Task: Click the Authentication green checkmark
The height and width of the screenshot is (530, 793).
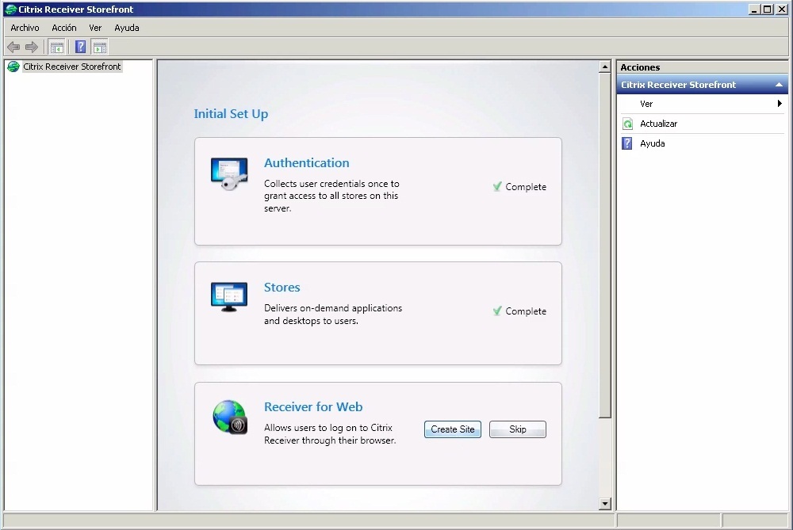Action: click(497, 186)
